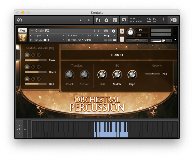Click the Transient Sustain knob
The width and height of the screenshot is (194, 158).
[84, 75]
